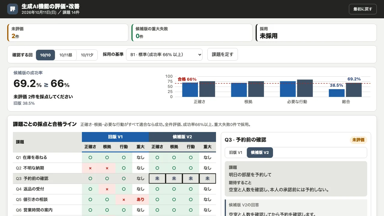Click Q5 旧版 重大 あり cell
Viewport: 384px width, 216px height.
click(140, 199)
